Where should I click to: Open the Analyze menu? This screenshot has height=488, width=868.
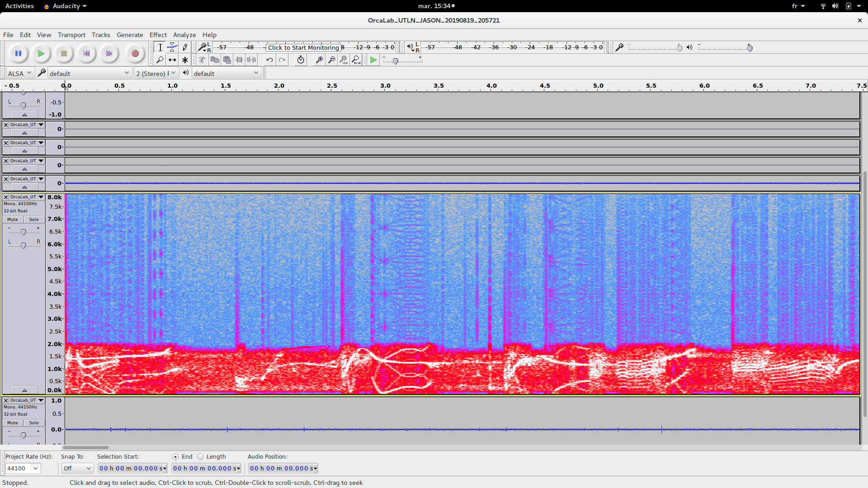pyautogui.click(x=184, y=35)
